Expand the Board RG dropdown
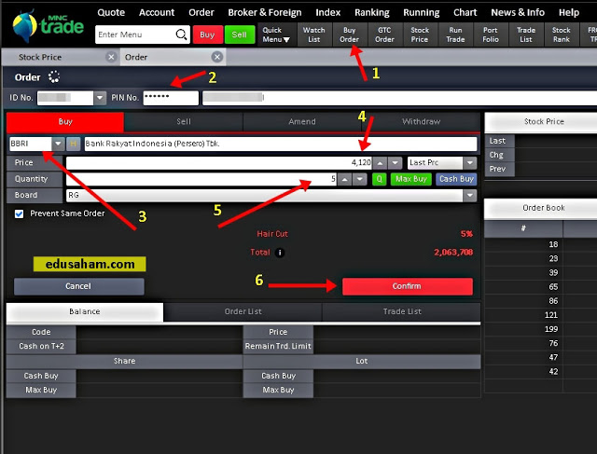This screenshot has width=597, height=454. pos(470,195)
